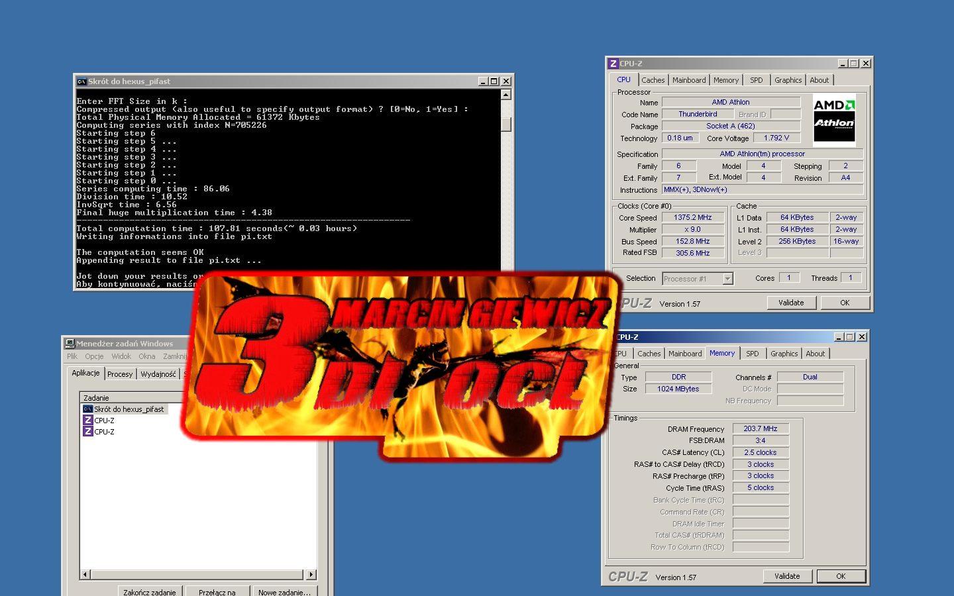The image size is (954, 596).
Task: Open the Mainboard tab in lower CPU-Z window
Action: (685, 354)
